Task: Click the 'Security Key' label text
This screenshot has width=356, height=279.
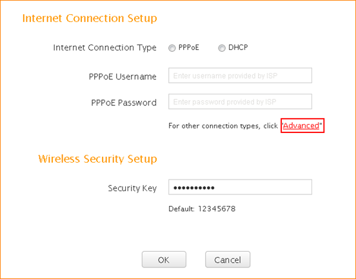Action: tap(132, 189)
